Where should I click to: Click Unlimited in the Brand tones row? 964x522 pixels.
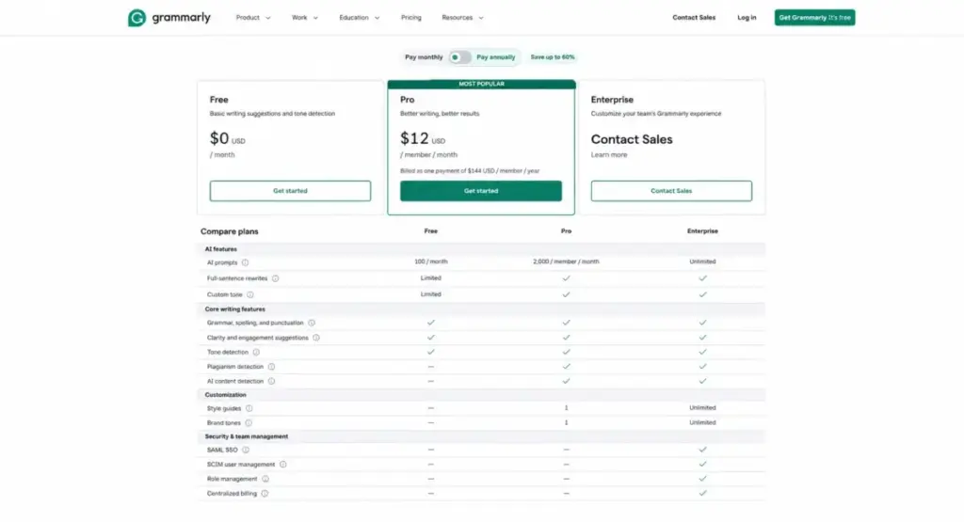click(x=702, y=422)
